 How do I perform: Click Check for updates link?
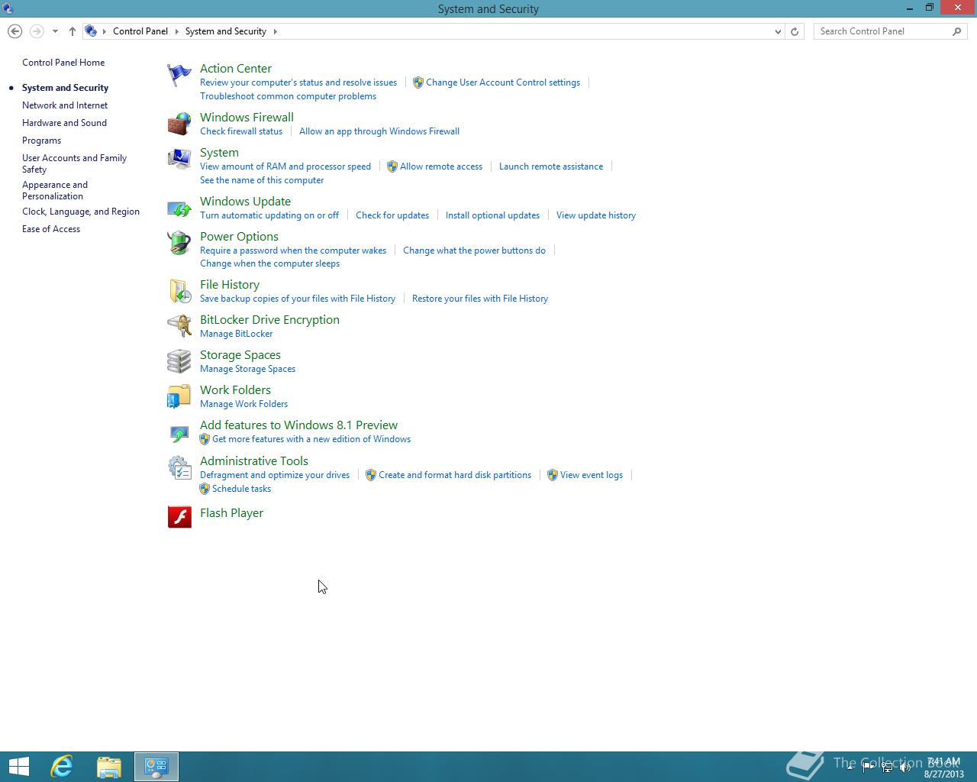(x=392, y=215)
